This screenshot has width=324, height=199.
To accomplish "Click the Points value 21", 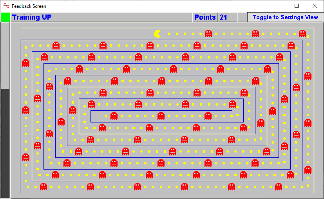I will coord(223,17).
